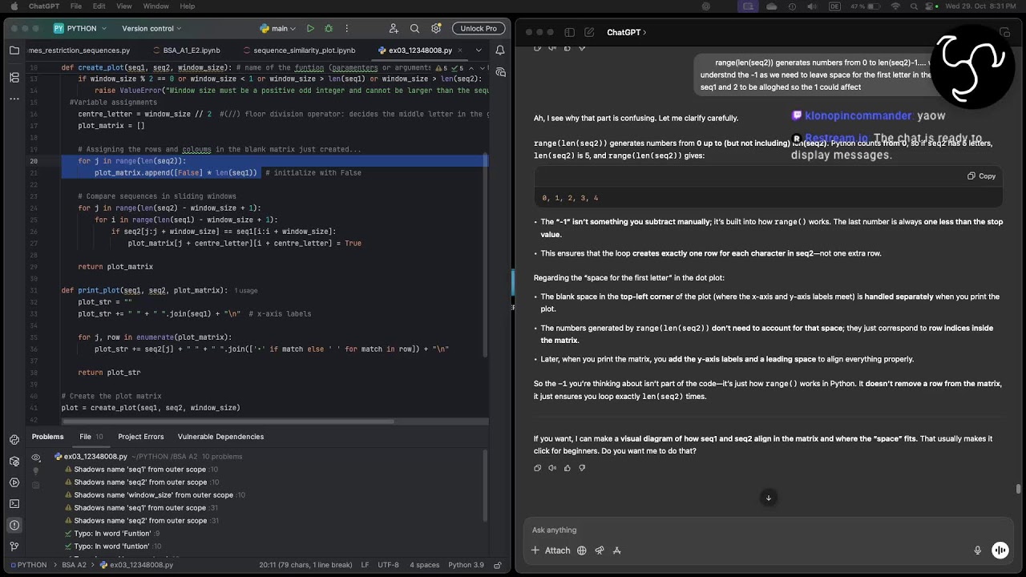Open Project folder tool window
The image size is (1026, 577).
(x=14, y=50)
